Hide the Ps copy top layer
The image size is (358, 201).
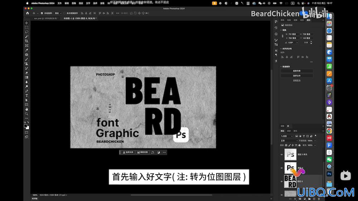281,155
